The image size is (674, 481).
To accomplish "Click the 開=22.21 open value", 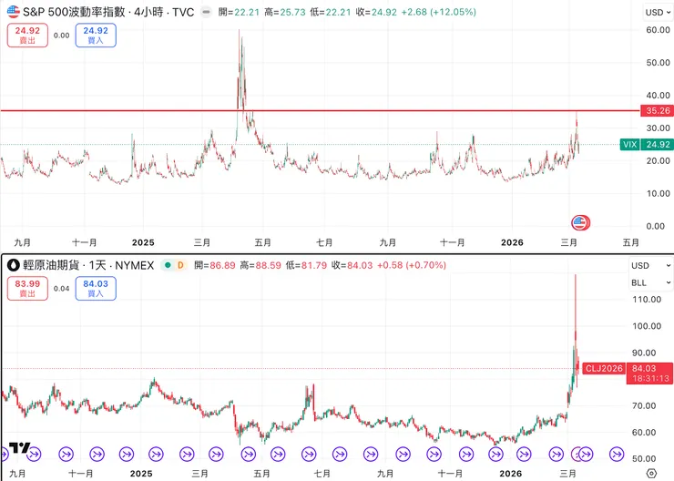I will coord(239,12).
